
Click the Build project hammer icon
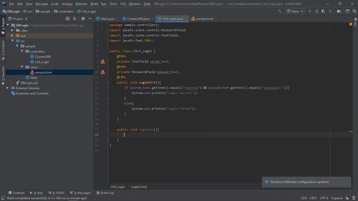click(x=280, y=11)
